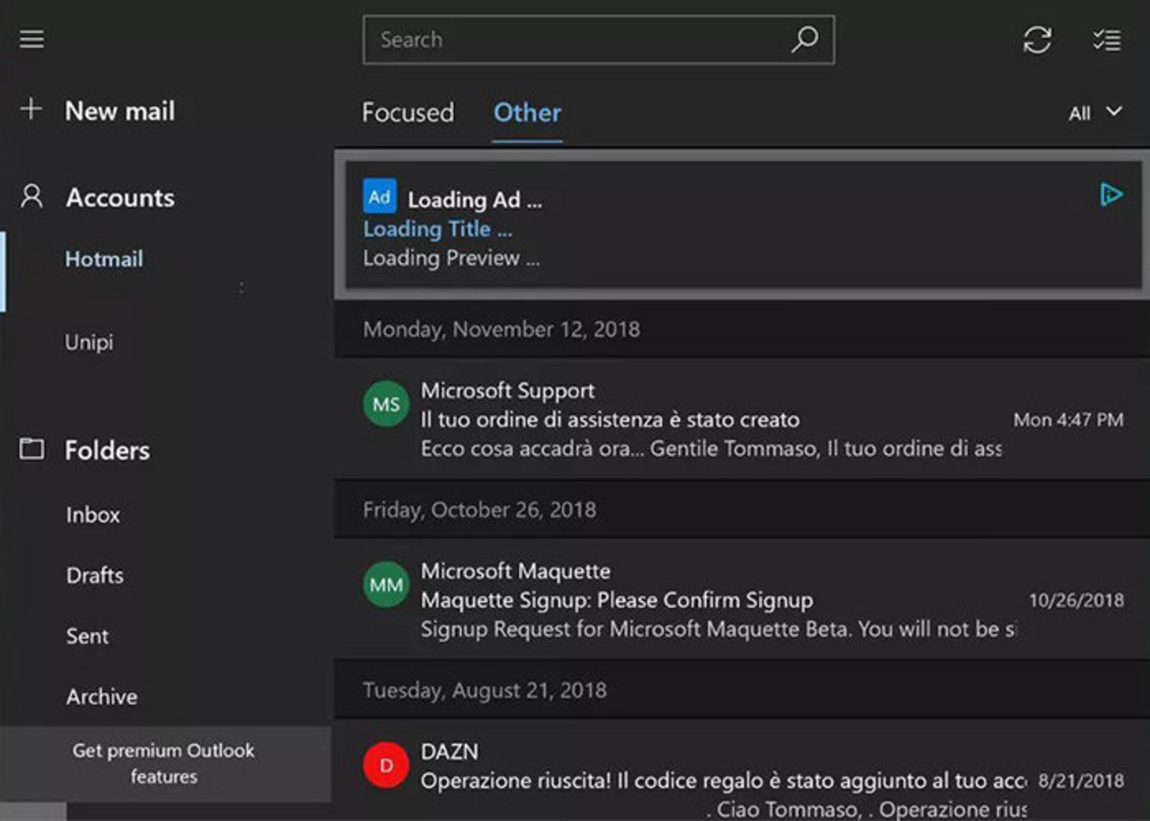Expand the Hotmail account
Image resolution: width=1150 pixels, height=821 pixels.
[104, 259]
